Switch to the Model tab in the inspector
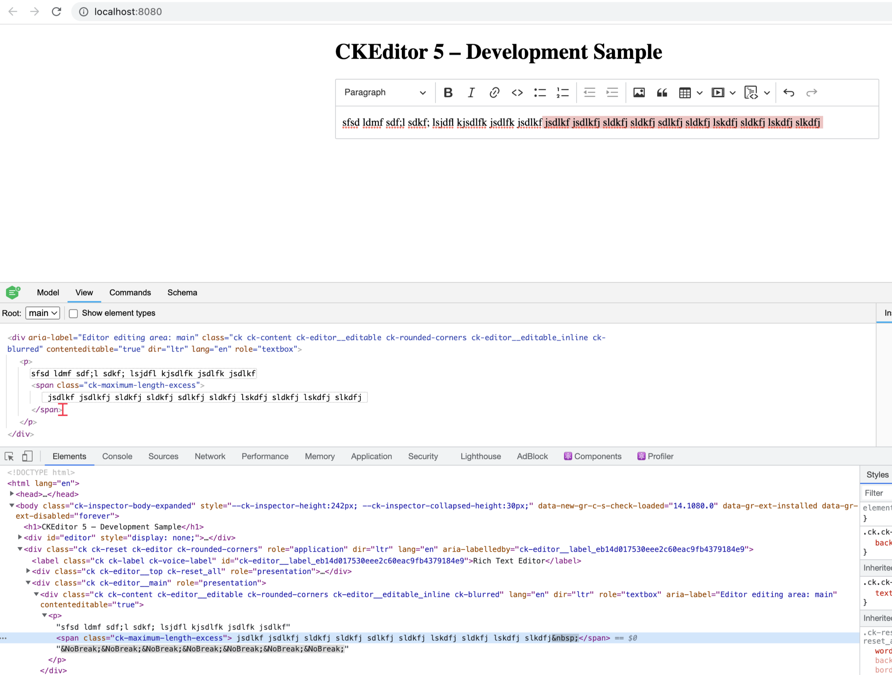Screen dimensions: 892x675 click(x=48, y=293)
